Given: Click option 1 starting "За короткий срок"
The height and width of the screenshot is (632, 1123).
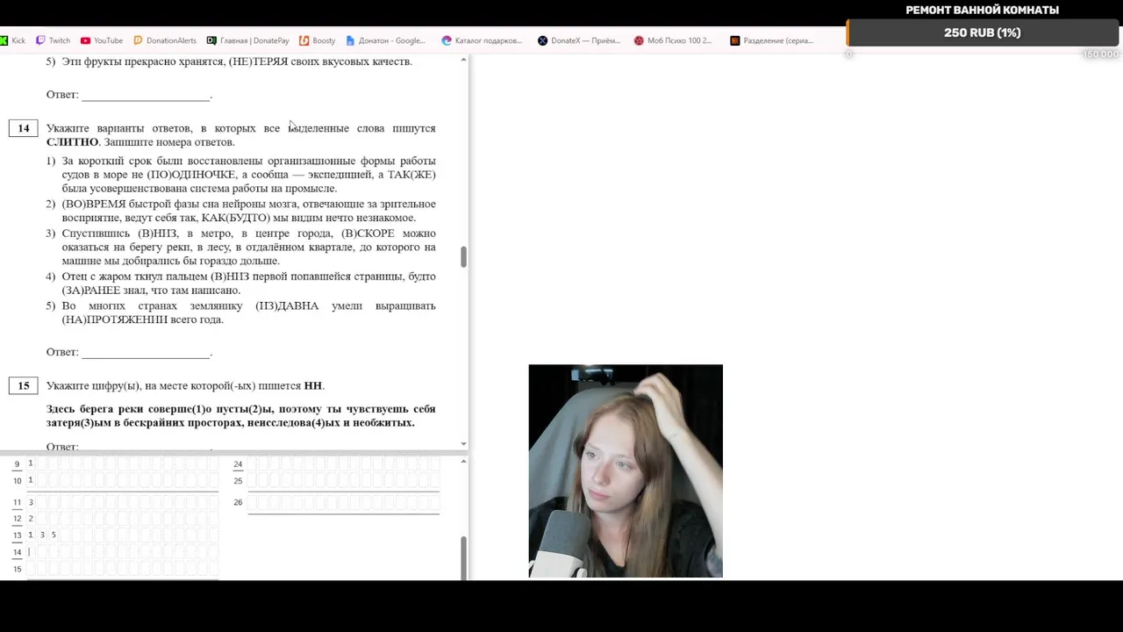Looking at the screenshot, I should (241, 175).
